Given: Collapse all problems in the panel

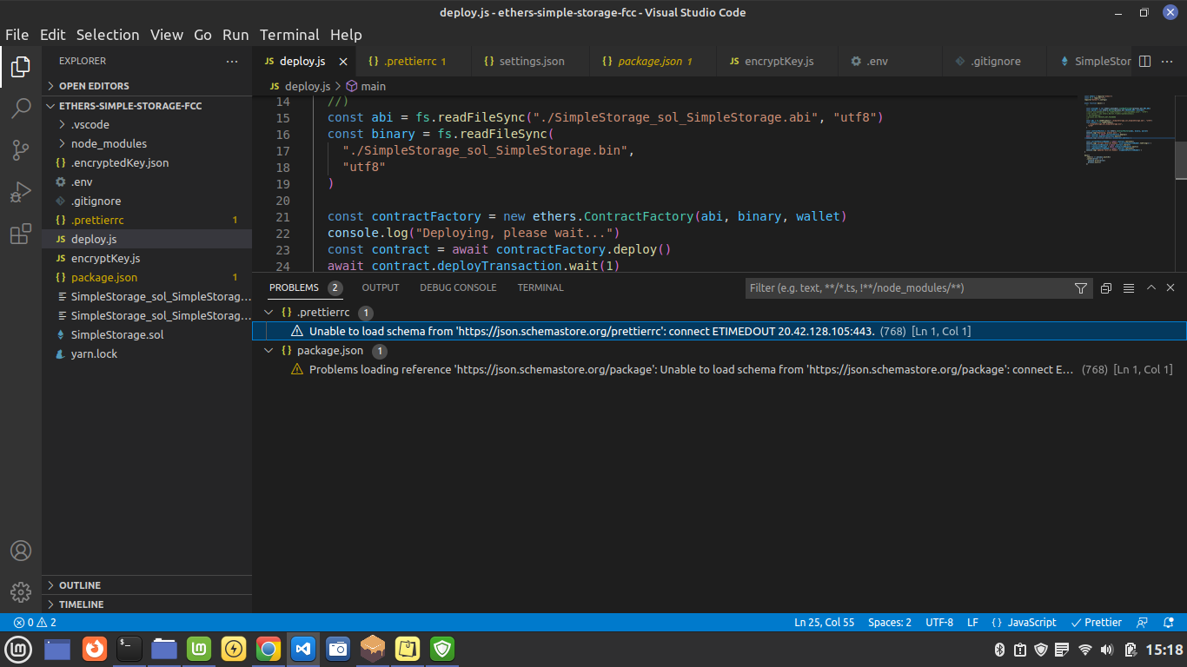Looking at the screenshot, I should 1106,288.
